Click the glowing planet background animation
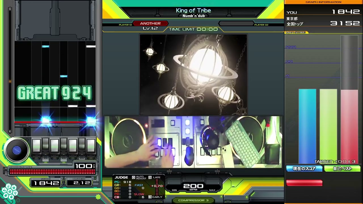Viewport: 363px width, 204px height. tap(193, 74)
